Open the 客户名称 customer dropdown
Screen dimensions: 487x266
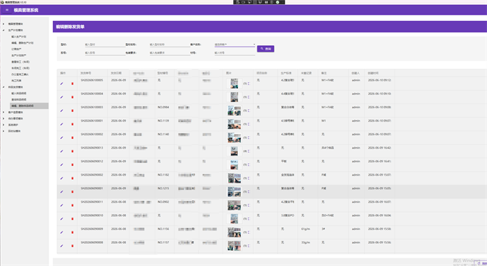pyautogui.click(x=234, y=44)
